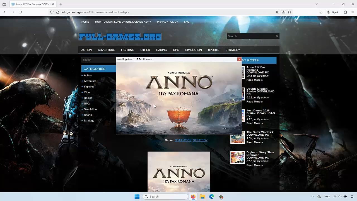Open Read More for Double Dragon Revive
Viewport: 357px width, 201px height.
click(254, 102)
